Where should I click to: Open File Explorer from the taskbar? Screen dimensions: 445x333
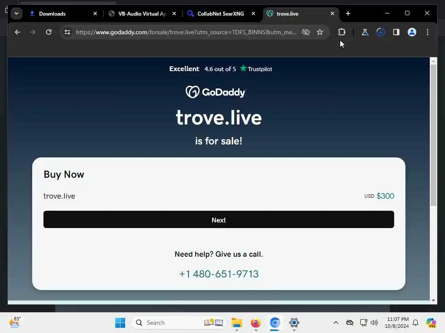point(237,323)
